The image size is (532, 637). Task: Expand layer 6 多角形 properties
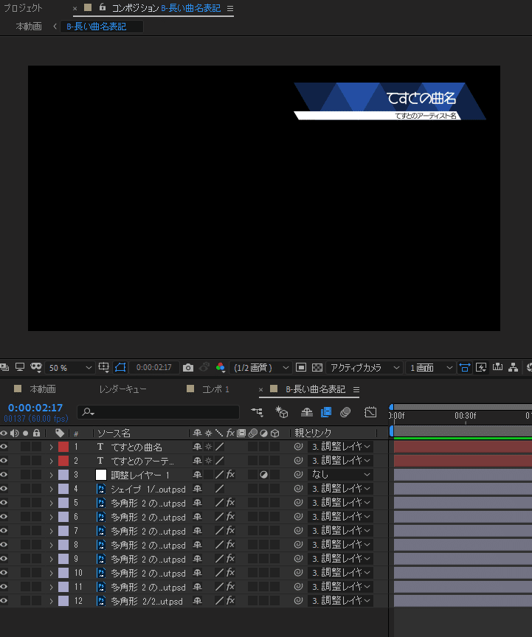pyautogui.click(x=51, y=517)
